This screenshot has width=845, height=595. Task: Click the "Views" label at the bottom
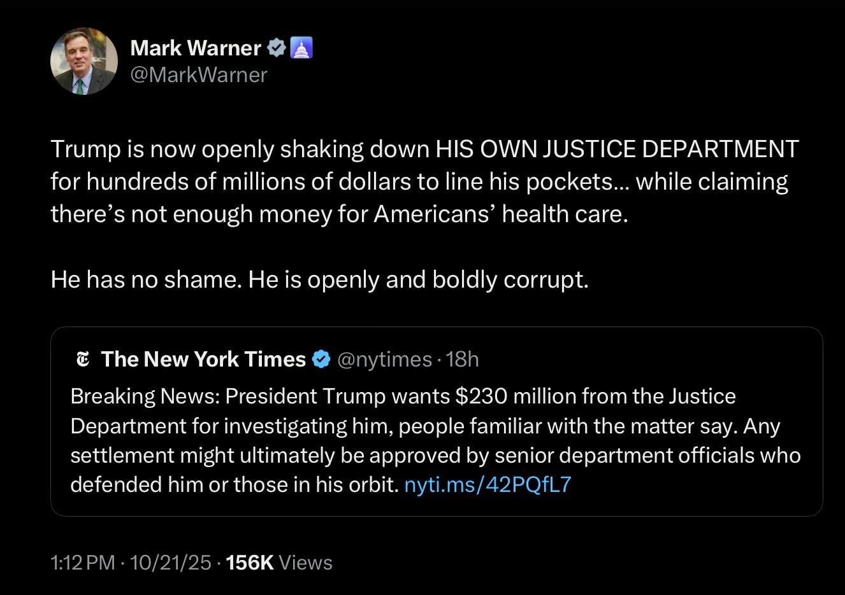306,563
